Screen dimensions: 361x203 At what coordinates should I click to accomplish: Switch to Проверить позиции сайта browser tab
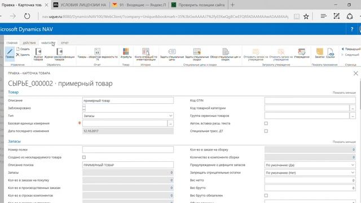199,5
